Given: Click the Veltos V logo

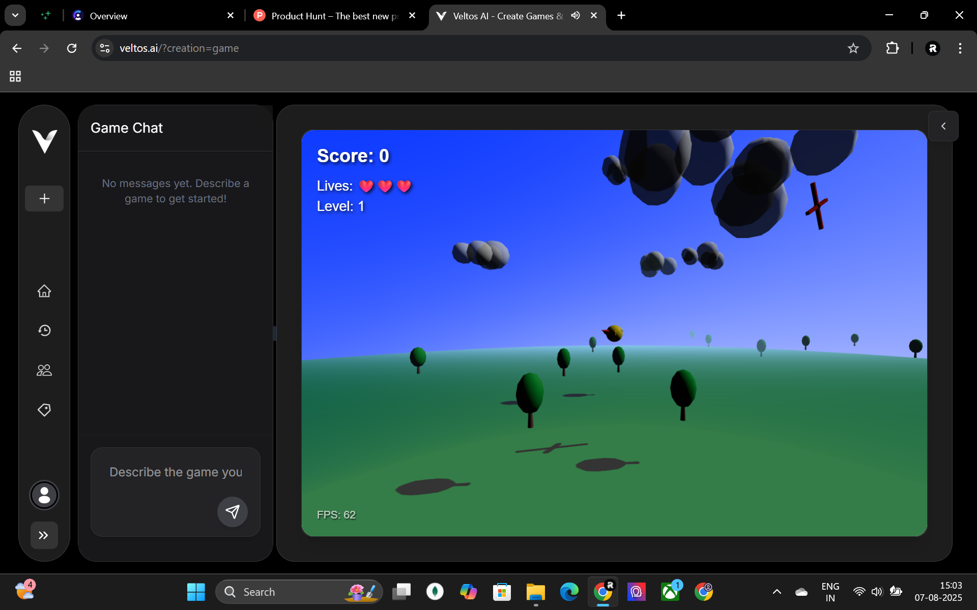Looking at the screenshot, I should pyautogui.click(x=44, y=141).
